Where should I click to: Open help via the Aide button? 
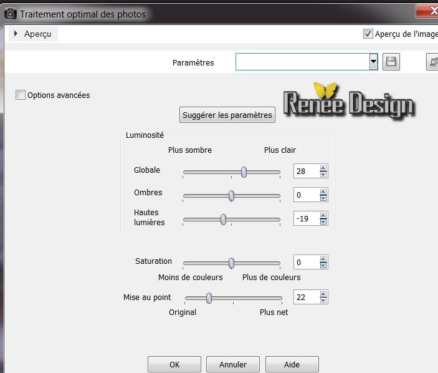point(292,364)
